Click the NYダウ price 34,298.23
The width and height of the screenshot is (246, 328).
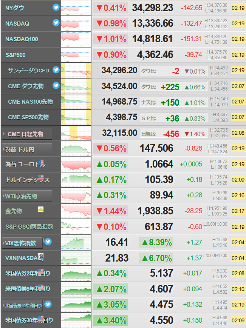tap(153, 8)
